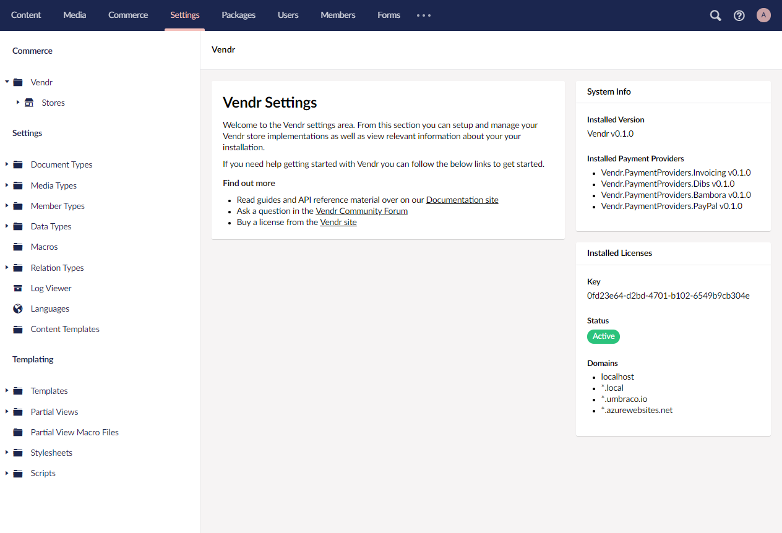Open Content Templates tree item
The height and width of the screenshot is (533, 782).
point(65,329)
